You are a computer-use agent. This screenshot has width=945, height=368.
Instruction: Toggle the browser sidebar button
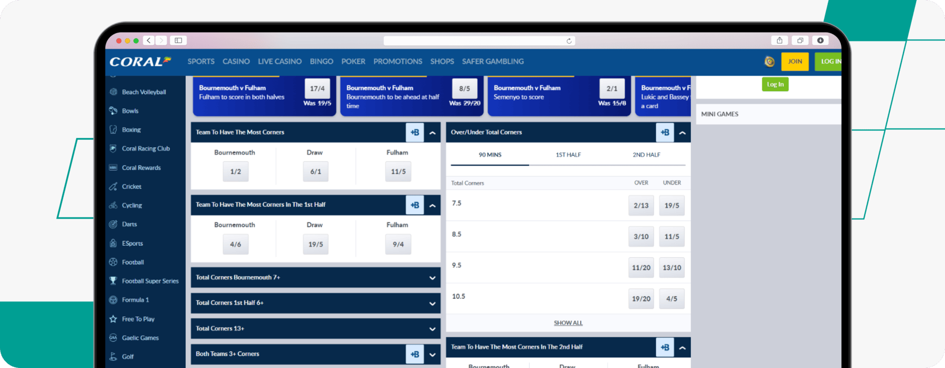point(178,40)
